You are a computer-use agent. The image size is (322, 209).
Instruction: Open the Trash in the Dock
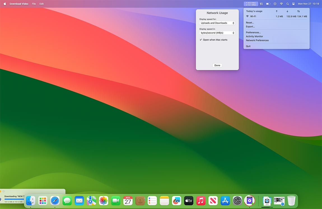pyautogui.click(x=291, y=201)
